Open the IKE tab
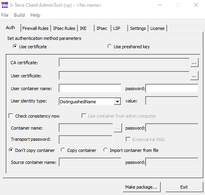The height and width of the screenshot is (195, 205). (86, 28)
